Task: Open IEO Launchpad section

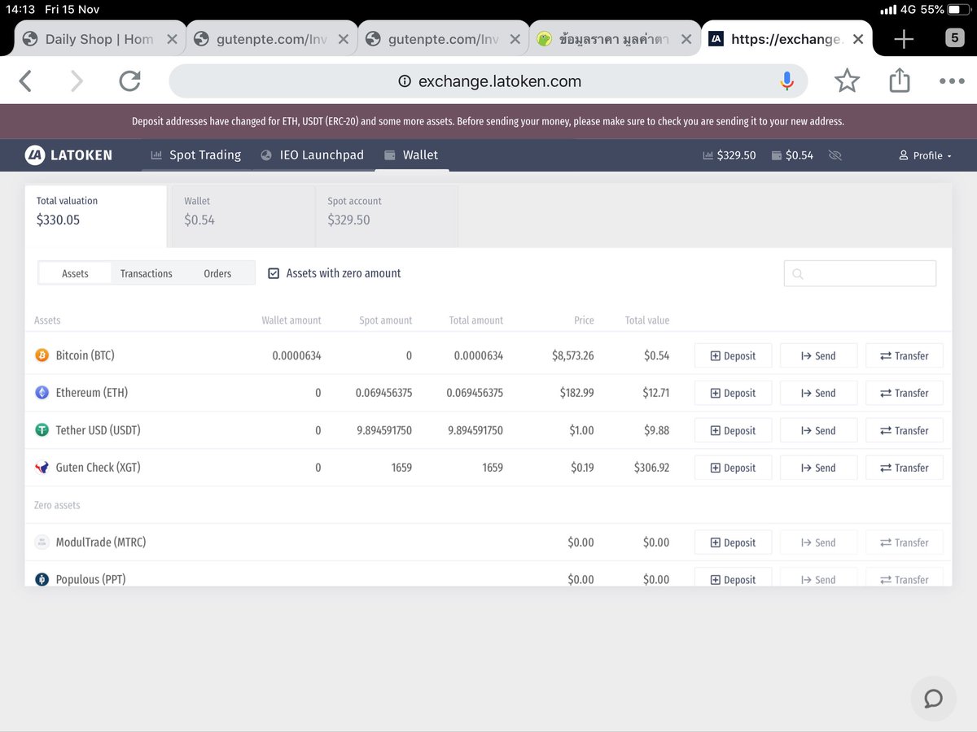Action: (x=313, y=155)
